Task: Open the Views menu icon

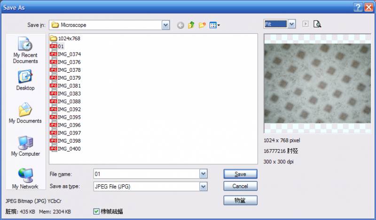Action: 214,25
